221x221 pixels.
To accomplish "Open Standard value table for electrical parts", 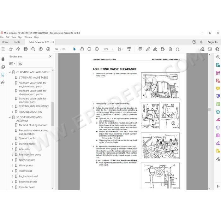I will [x=33, y=100].
